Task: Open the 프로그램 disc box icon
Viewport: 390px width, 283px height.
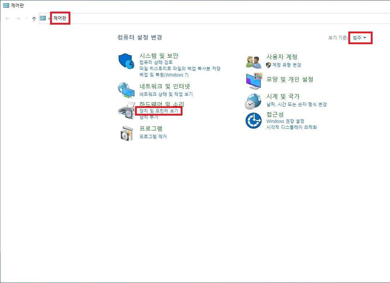Action: click(127, 133)
